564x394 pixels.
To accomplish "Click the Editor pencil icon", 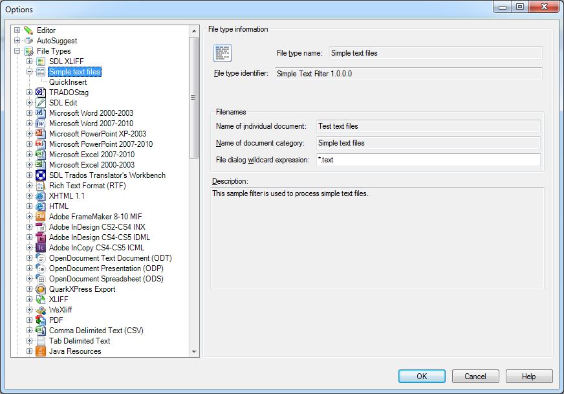I will [28, 30].
